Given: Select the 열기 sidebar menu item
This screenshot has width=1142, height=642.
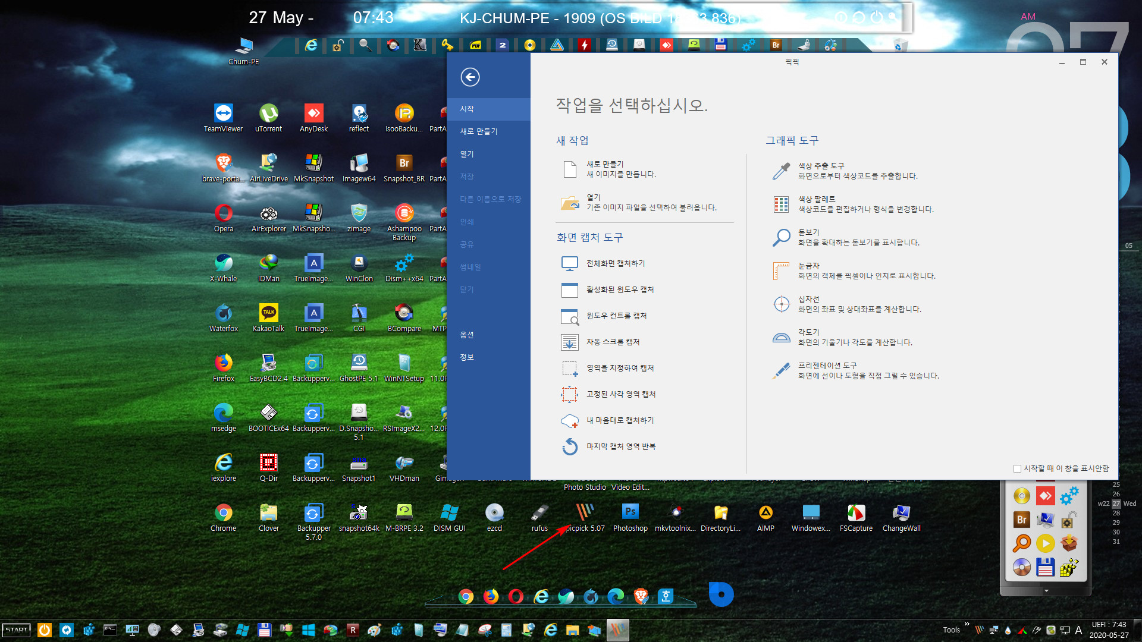Looking at the screenshot, I should pyautogui.click(x=488, y=154).
